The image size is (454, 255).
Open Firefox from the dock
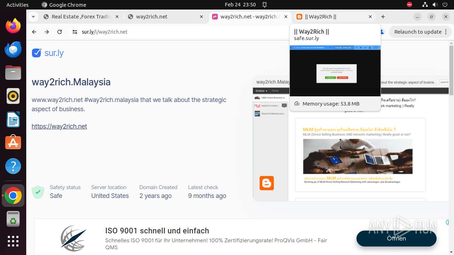click(13, 26)
